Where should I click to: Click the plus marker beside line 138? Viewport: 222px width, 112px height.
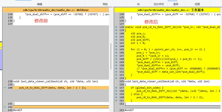click(x=116, y=27)
